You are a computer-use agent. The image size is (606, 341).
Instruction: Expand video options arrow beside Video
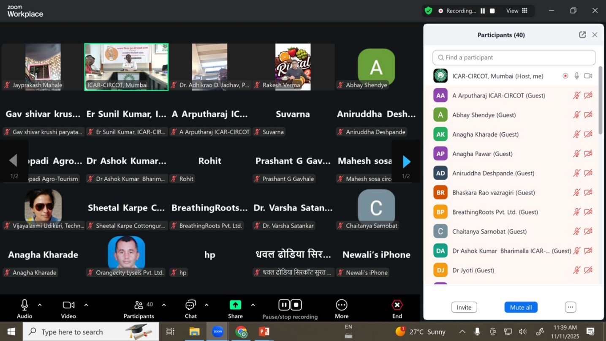coord(86,305)
